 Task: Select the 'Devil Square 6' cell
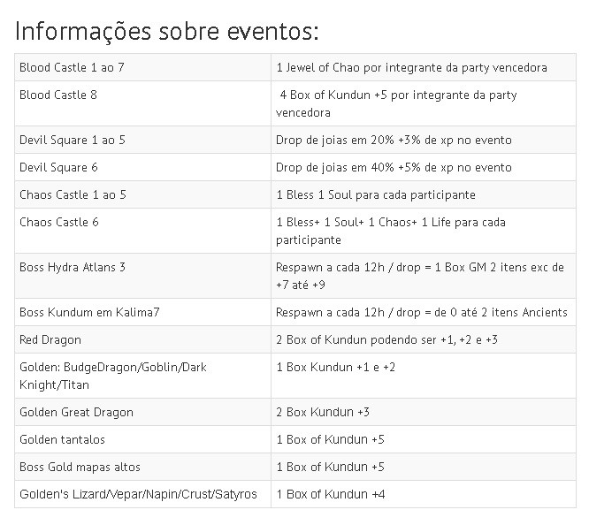click(x=142, y=167)
